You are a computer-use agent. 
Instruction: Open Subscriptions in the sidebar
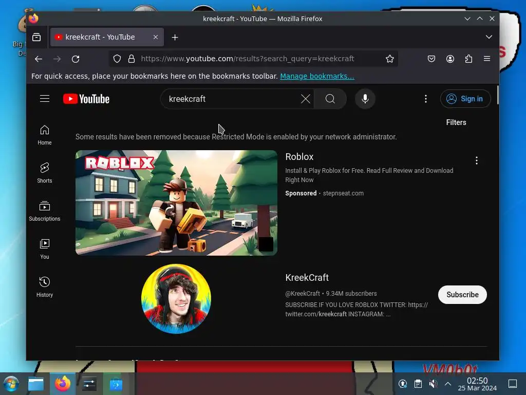tap(45, 211)
